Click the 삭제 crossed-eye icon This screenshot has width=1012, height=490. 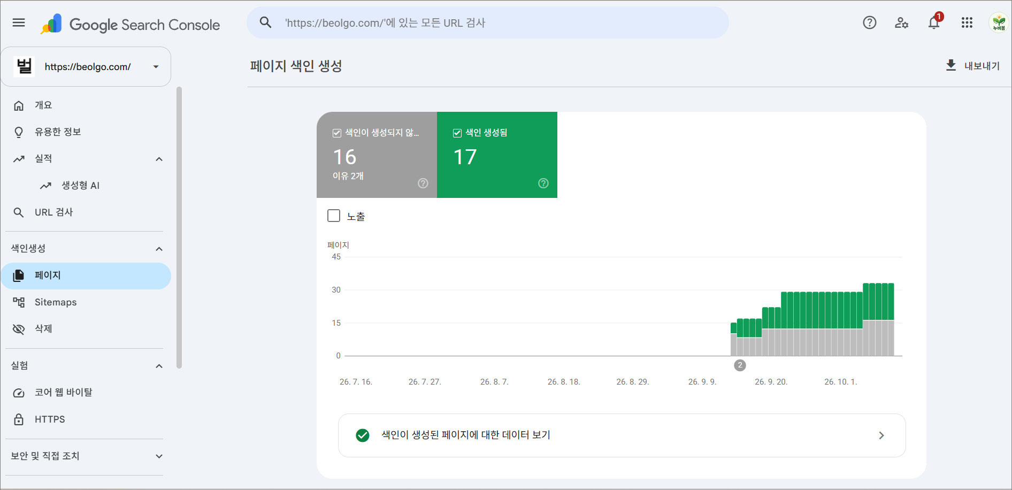(x=19, y=329)
